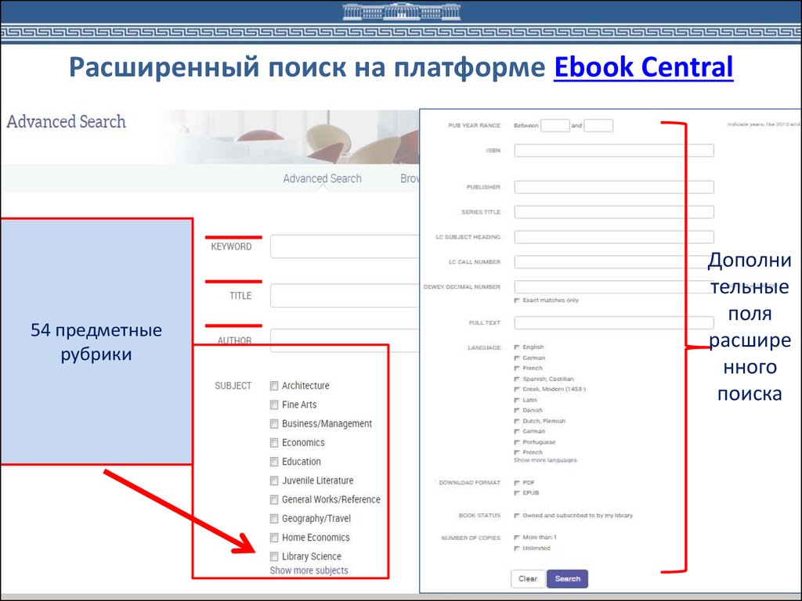Select EPUB download format checkbox
802x601 pixels.
point(517,493)
